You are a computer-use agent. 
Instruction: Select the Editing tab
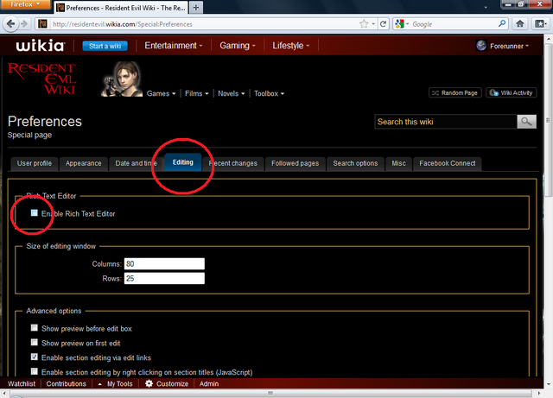tap(182, 162)
